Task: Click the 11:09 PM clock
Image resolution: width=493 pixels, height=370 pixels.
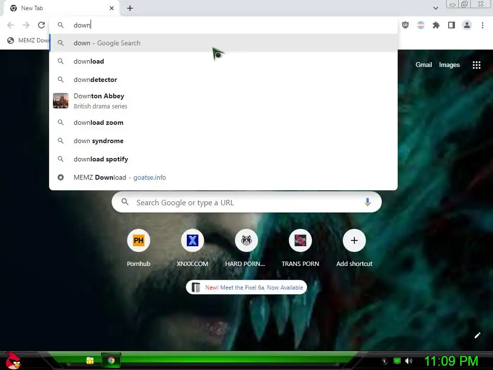Action: pos(451,361)
